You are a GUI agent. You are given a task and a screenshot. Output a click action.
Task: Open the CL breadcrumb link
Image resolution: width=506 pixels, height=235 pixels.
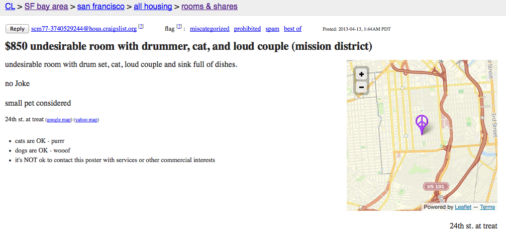coord(10,6)
